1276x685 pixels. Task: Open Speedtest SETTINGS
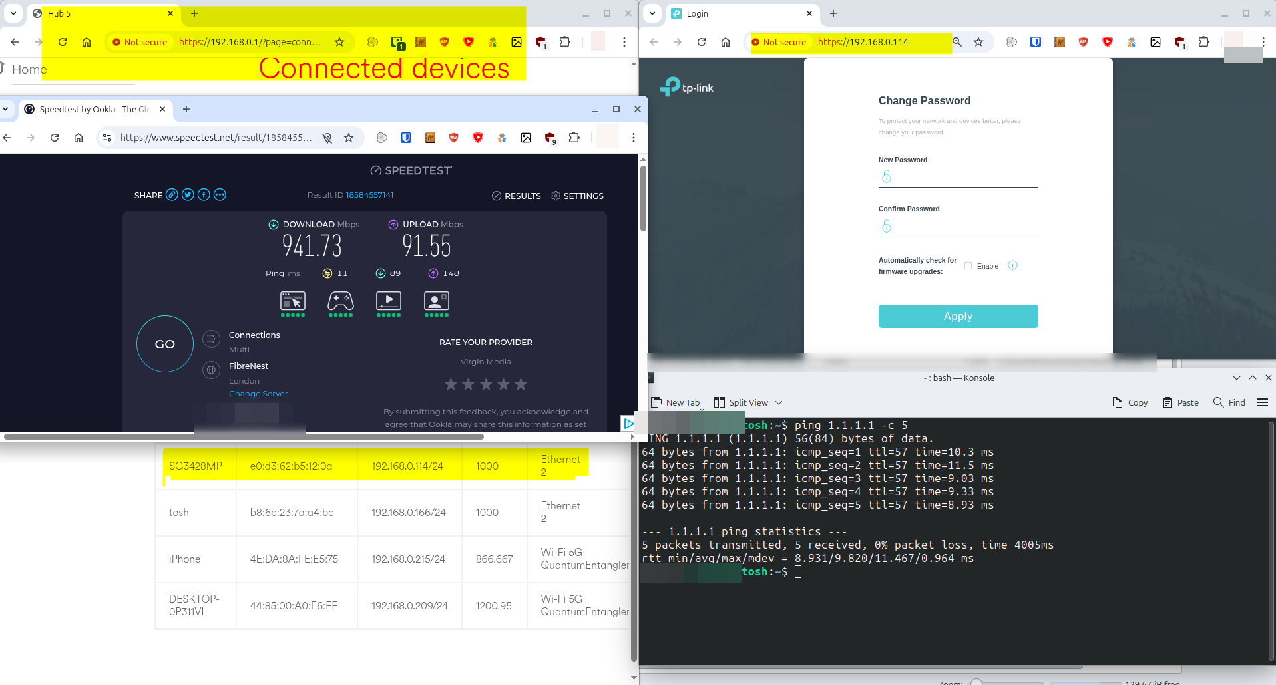pyautogui.click(x=577, y=196)
